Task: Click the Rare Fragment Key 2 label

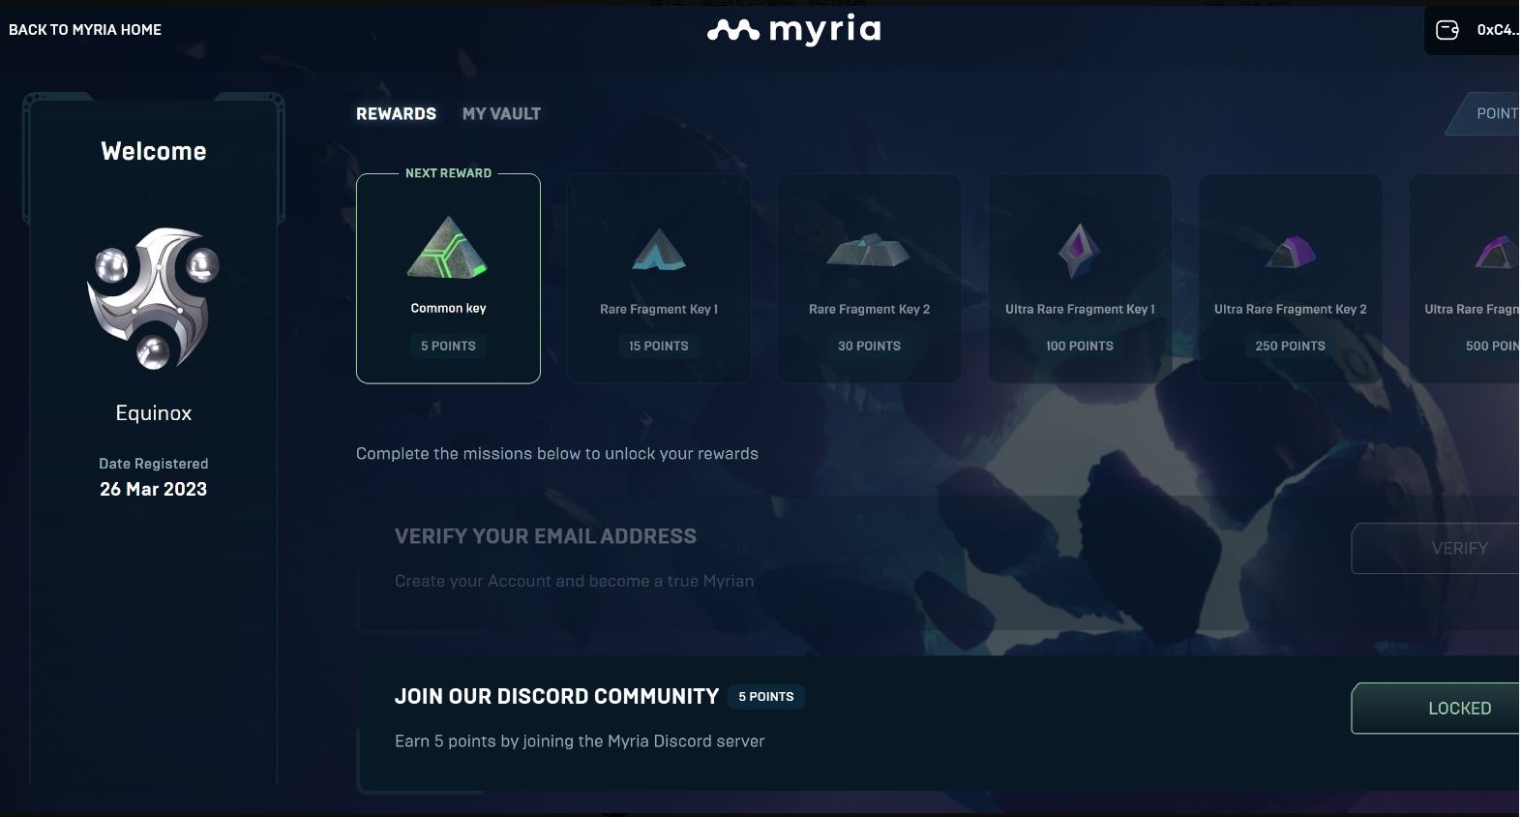Action: (x=869, y=309)
